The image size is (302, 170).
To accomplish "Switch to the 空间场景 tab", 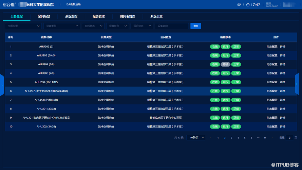I will pyautogui.click(x=44, y=16).
